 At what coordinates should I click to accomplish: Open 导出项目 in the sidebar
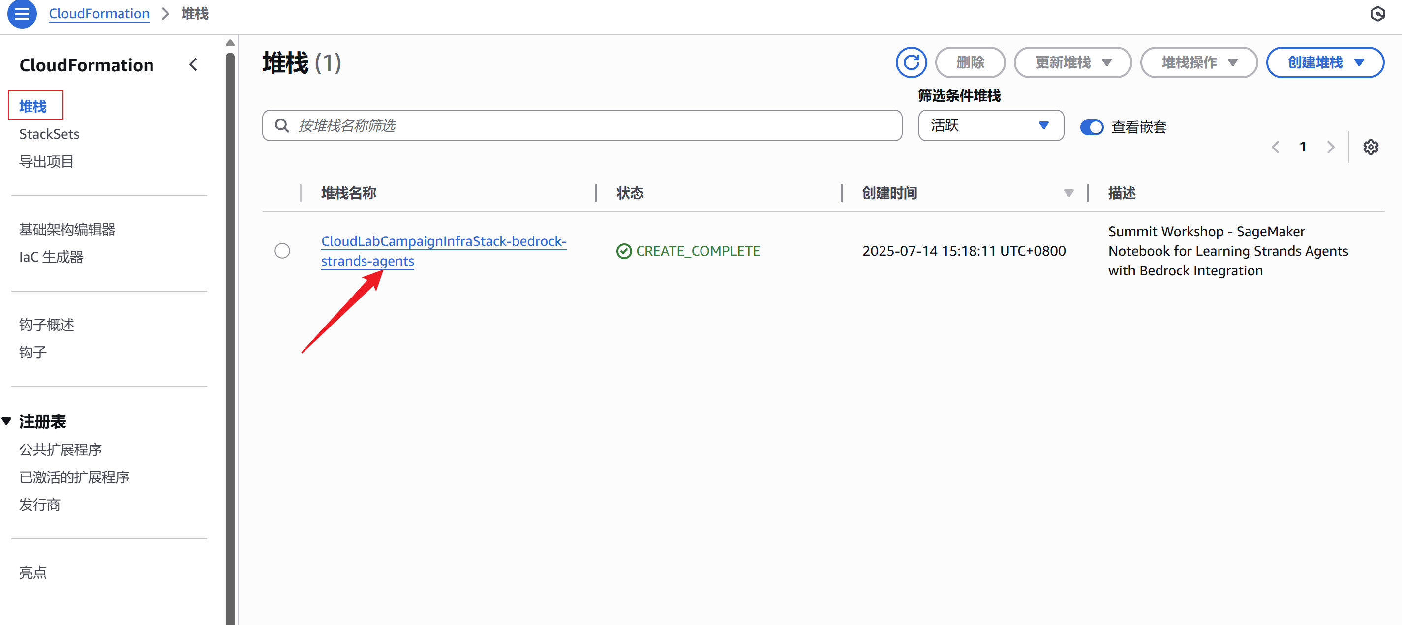[x=46, y=162]
